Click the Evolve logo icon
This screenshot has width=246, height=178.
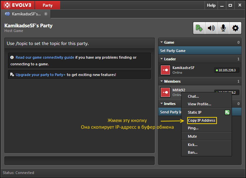click(x=7, y=5)
